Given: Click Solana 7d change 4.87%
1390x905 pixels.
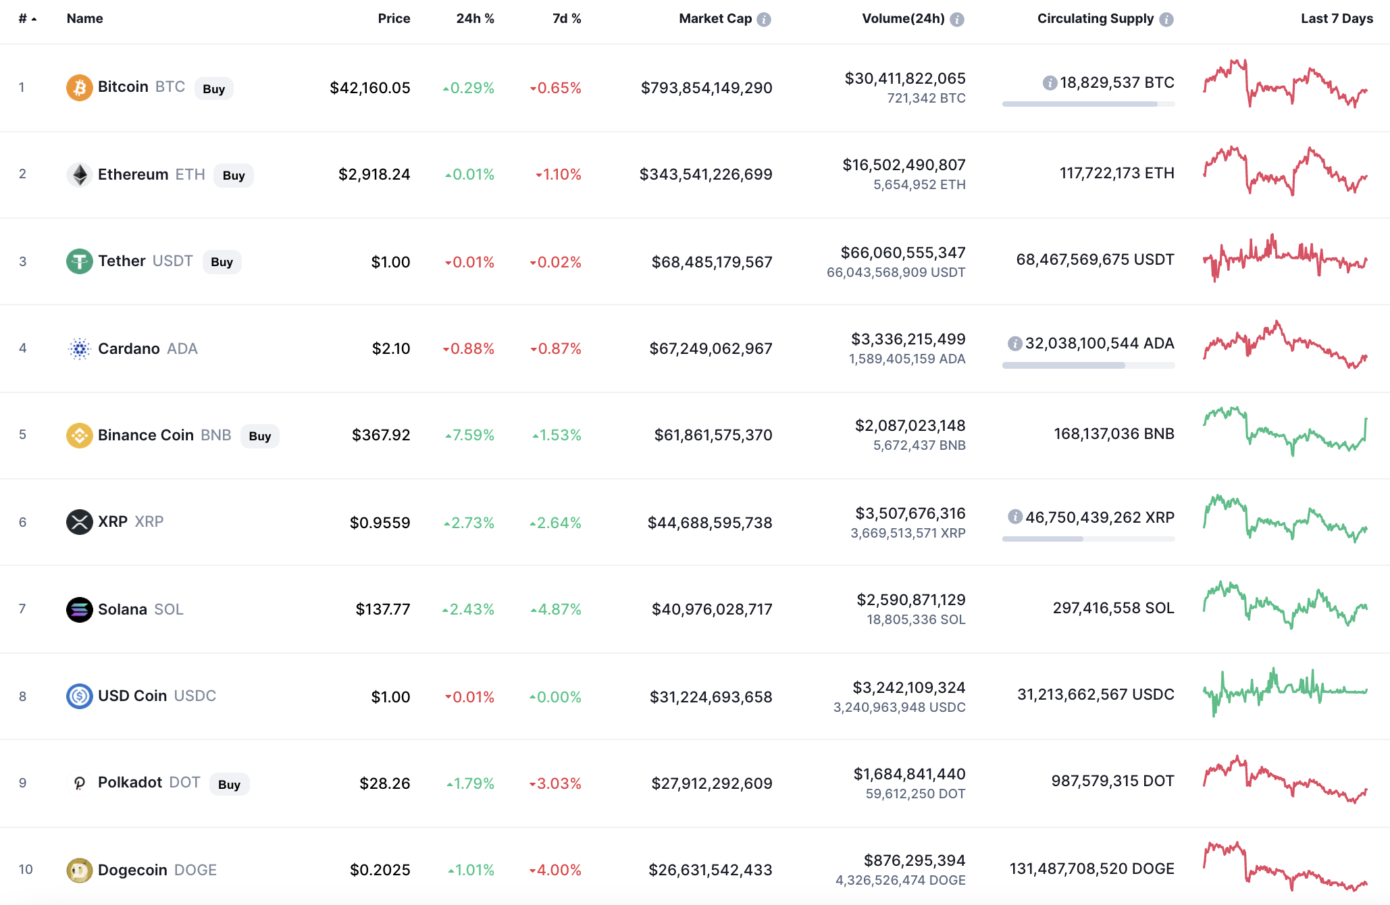Looking at the screenshot, I should pos(556,610).
